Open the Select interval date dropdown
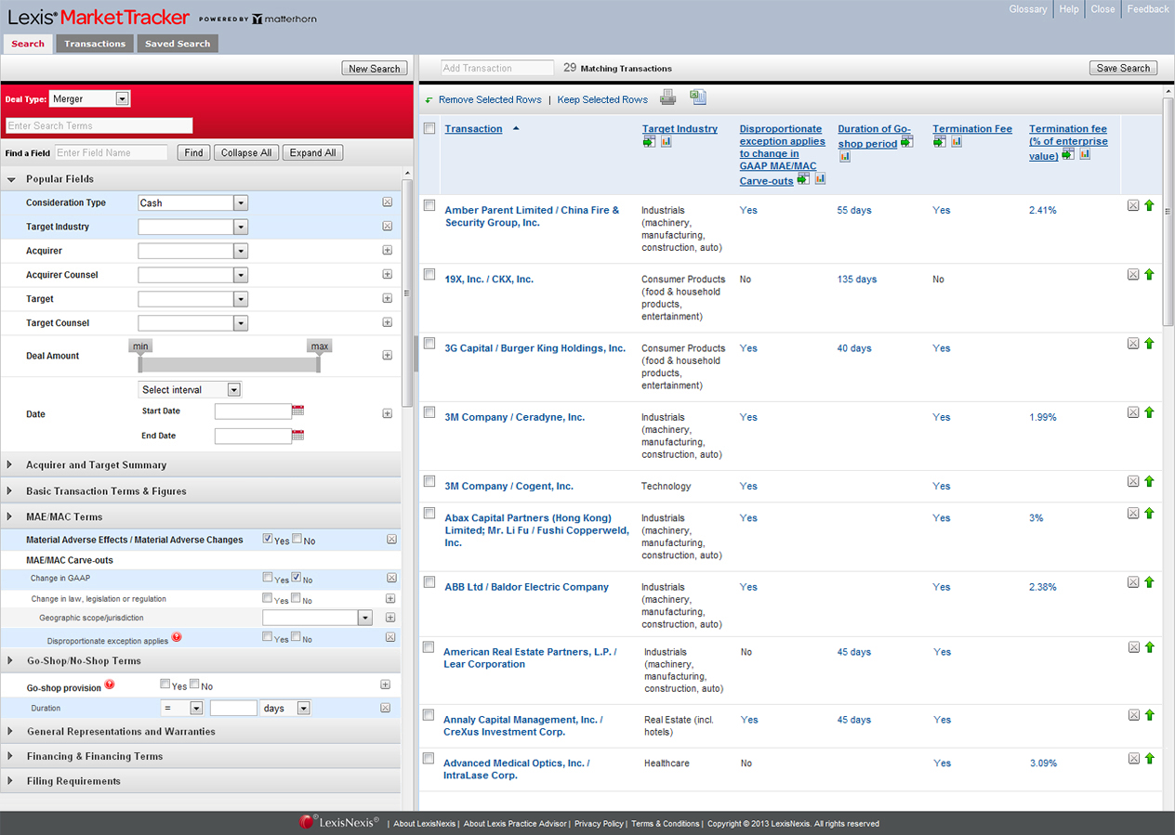The height and width of the screenshot is (835, 1175). pos(233,390)
